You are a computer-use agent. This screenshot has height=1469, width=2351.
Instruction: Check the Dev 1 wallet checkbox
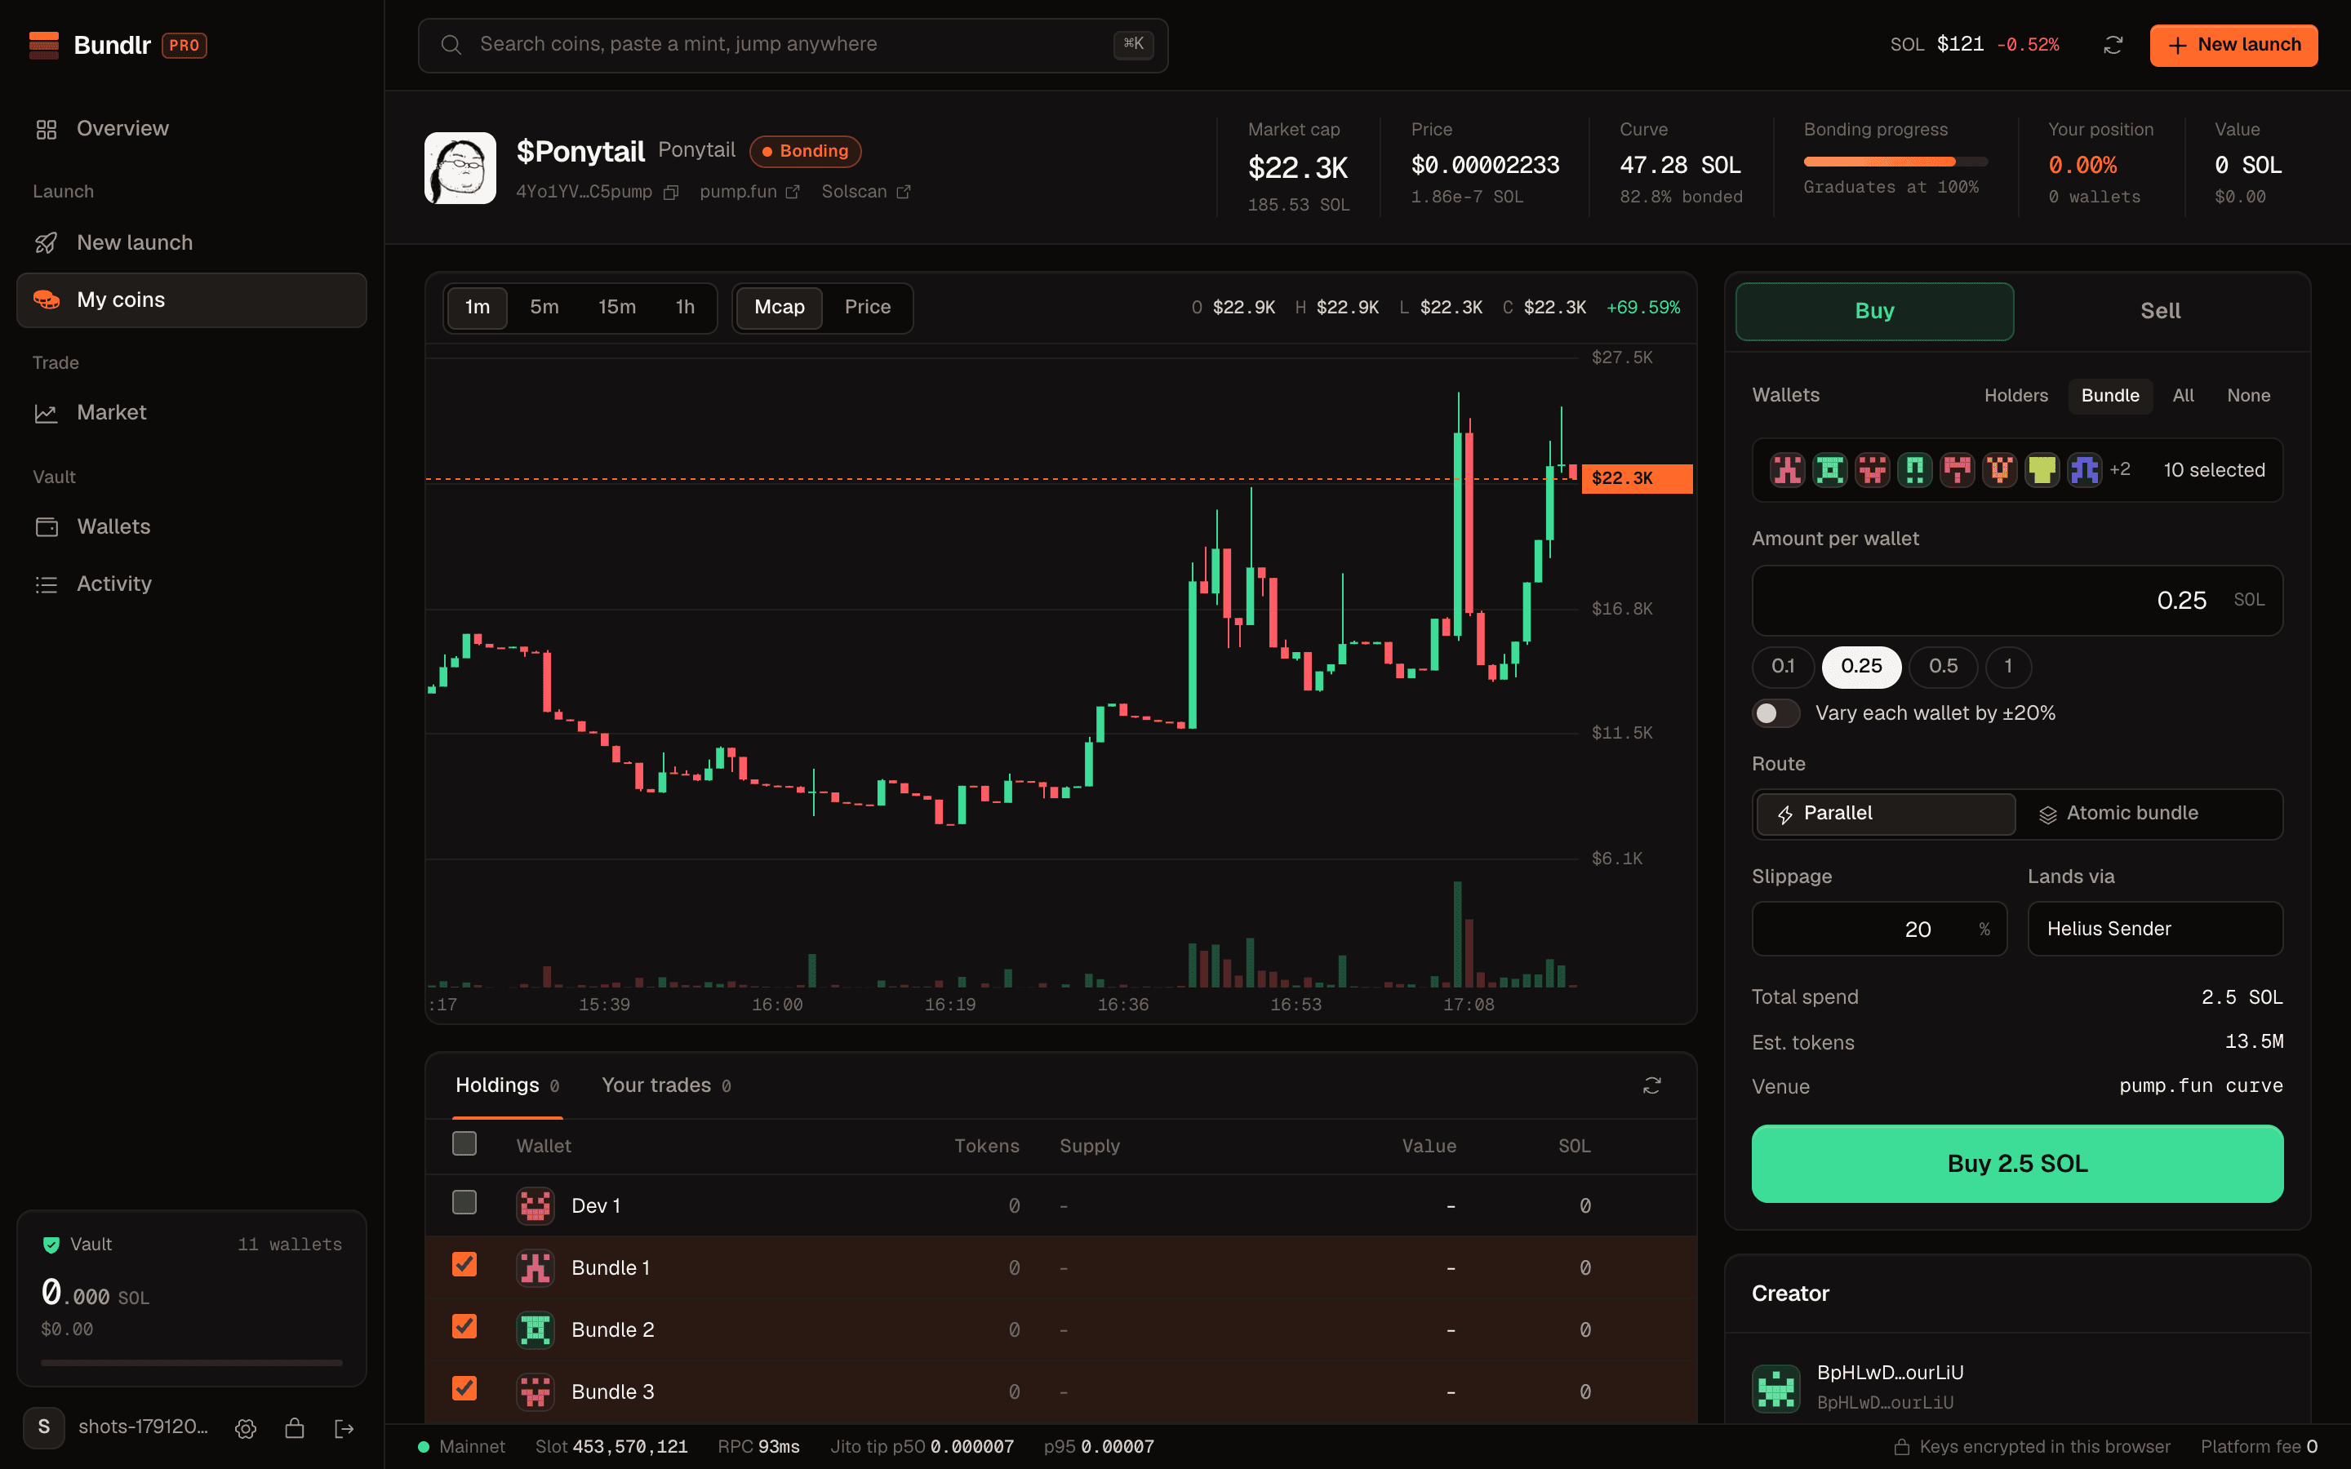click(464, 1203)
